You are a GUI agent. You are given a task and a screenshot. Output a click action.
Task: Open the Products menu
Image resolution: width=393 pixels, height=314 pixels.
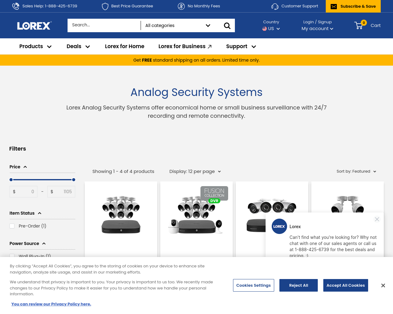(35, 46)
